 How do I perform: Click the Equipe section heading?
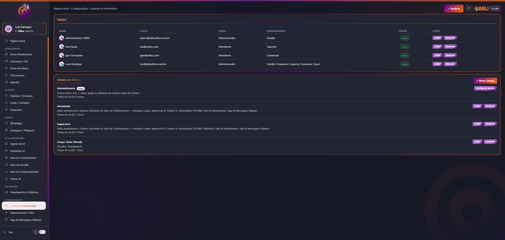pos(62,19)
